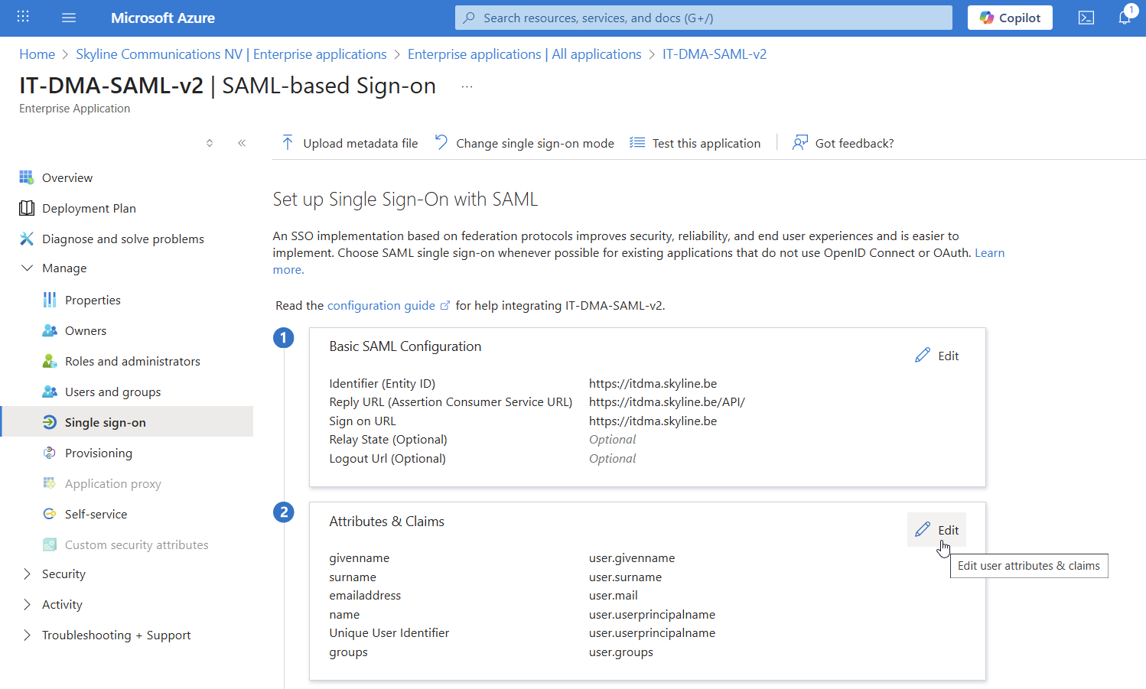Click the Change single sign-on mode undo icon
1146x689 pixels.
coord(441,142)
